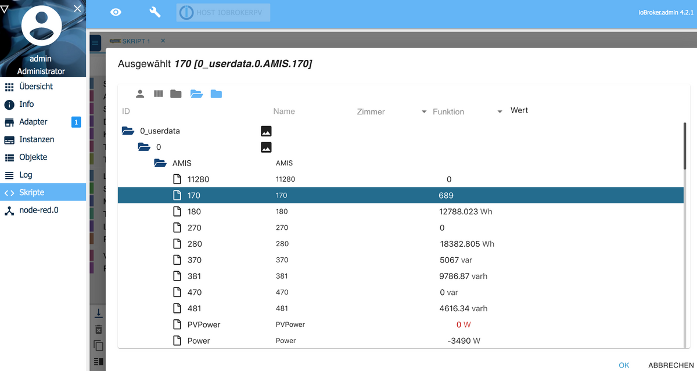Image resolution: width=697 pixels, height=371 pixels.
Task: Collapse the AMIS folder
Action: click(160, 163)
